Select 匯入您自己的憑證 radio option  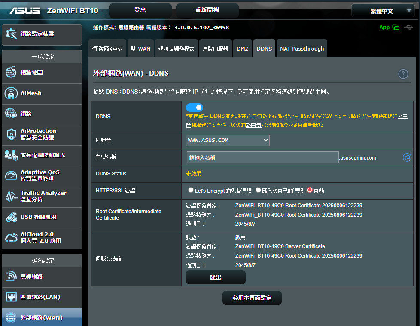pyautogui.click(x=258, y=190)
